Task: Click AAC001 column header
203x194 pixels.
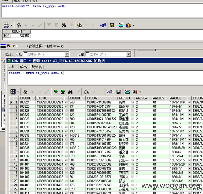Action: 27,98
